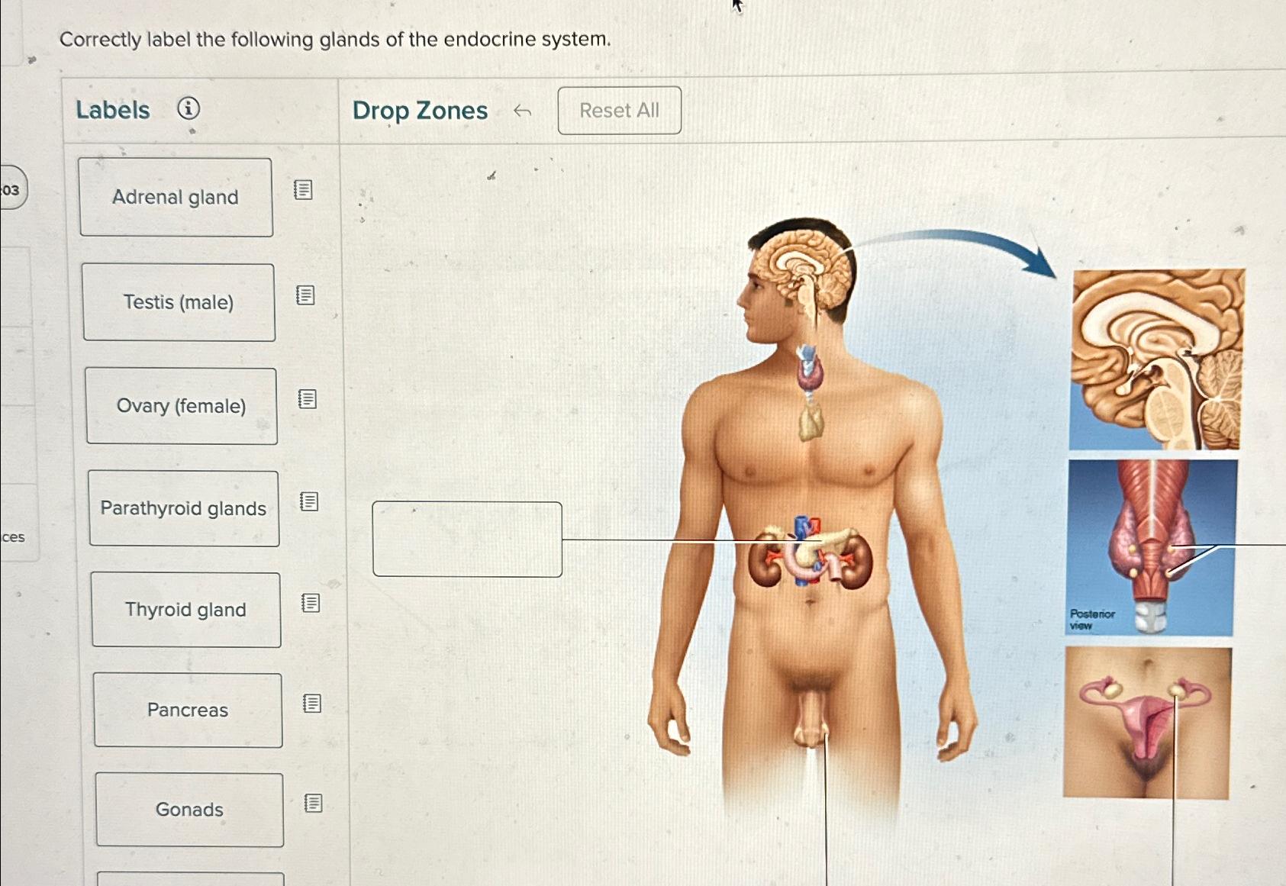The image size is (1286, 886).
Task: Open description icon beside Pancreas
Action: pos(312,704)
